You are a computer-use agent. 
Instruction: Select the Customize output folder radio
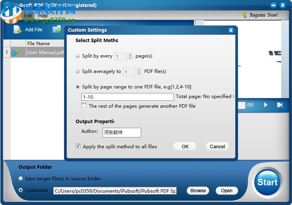click(x=21, y=190)
